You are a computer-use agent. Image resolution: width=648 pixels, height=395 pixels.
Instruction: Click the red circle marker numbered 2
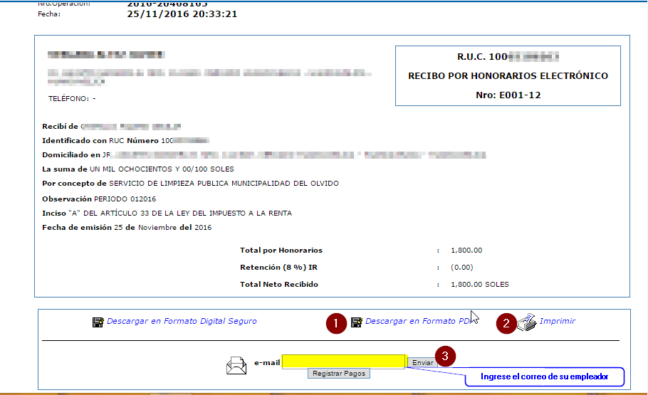[x=506, y=324]
